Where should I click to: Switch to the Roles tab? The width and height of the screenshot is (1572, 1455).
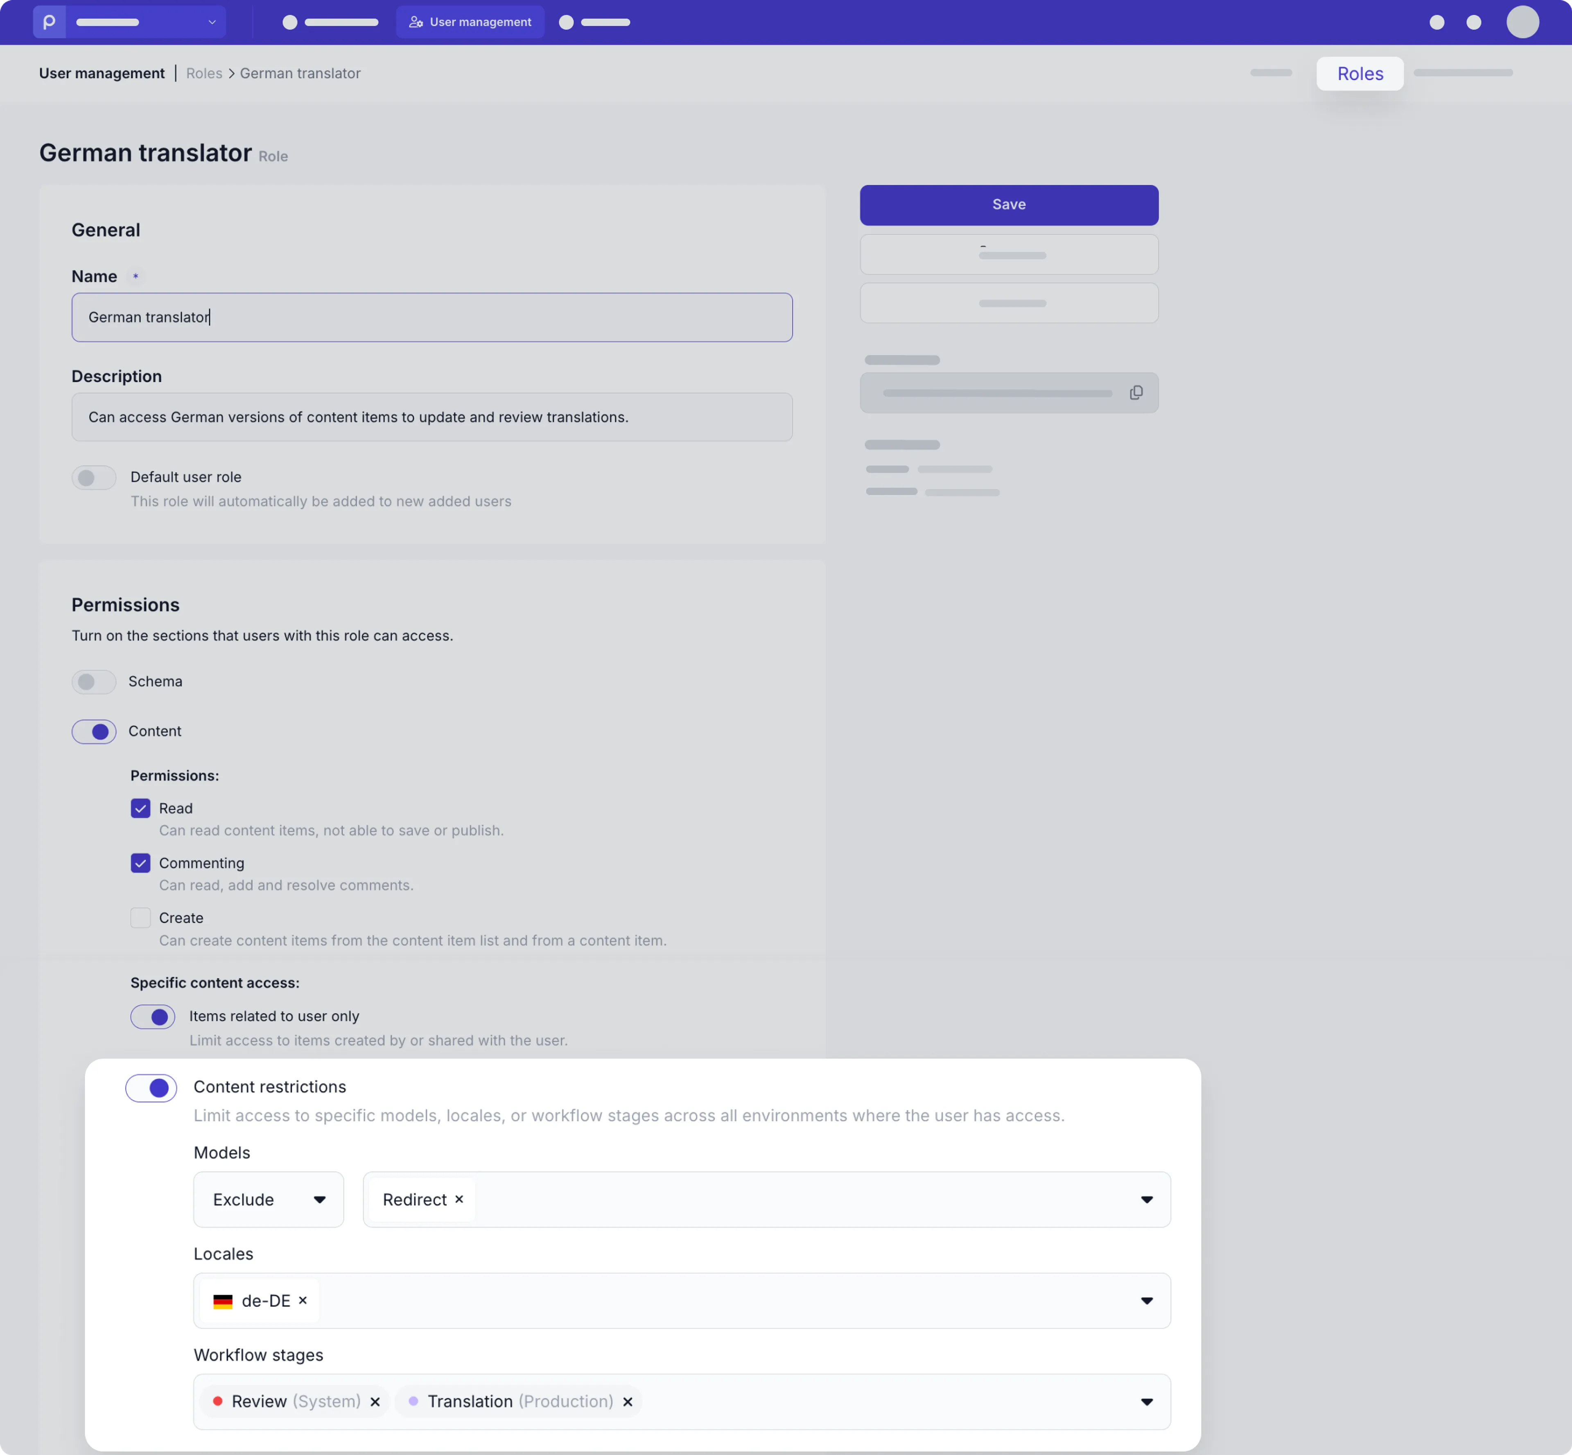tap(1360, 74)
